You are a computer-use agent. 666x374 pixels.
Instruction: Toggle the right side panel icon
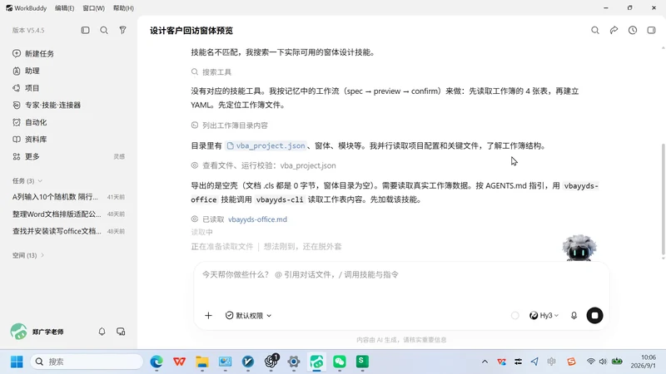652,30
